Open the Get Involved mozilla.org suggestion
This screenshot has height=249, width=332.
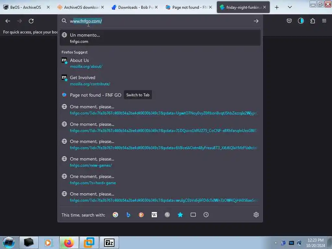[160, 80]
